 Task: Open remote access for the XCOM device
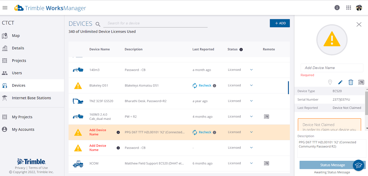point(267,163)
